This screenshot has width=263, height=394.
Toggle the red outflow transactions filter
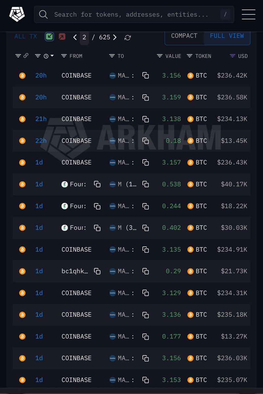click(62, 37)
